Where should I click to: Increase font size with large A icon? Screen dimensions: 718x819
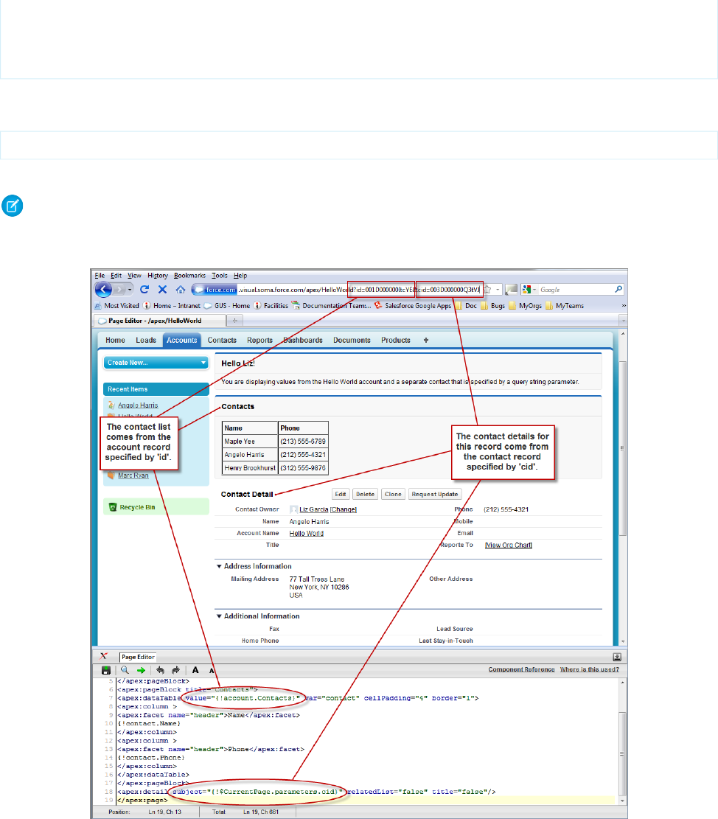(x=195, y=670)
